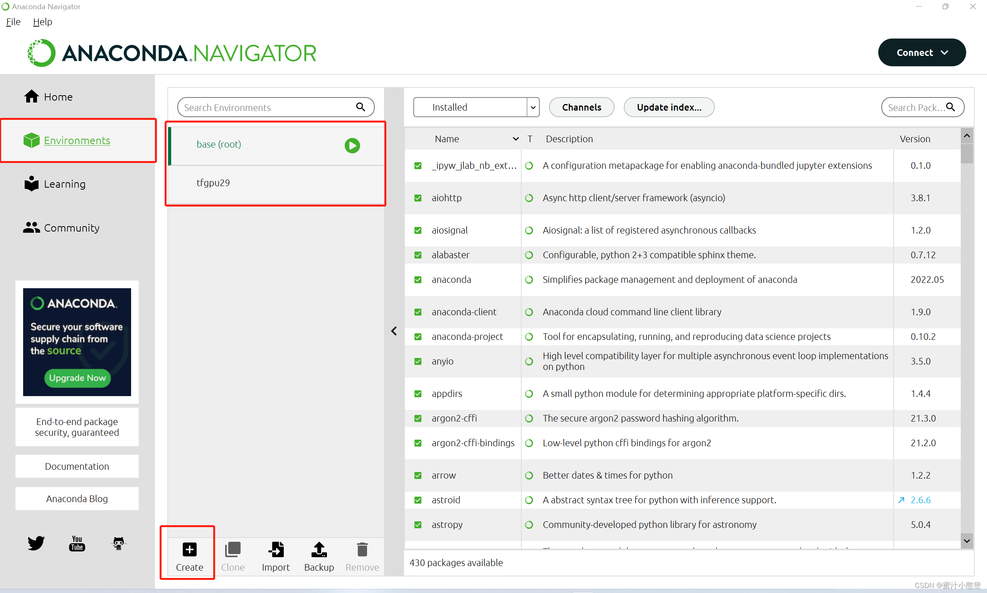Click the scroll-down arrow of package list

tap(967, 541)
